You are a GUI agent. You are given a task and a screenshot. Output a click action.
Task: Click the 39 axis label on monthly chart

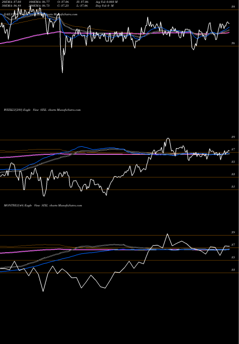click(x=233, y=232)
